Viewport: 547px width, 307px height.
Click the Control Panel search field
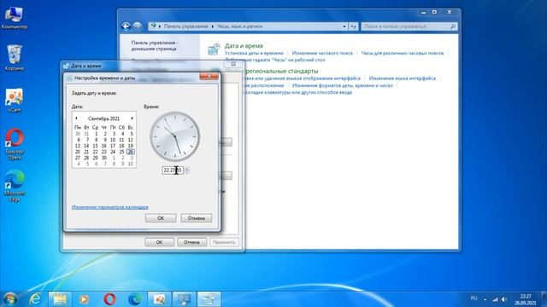coord(409,26)
